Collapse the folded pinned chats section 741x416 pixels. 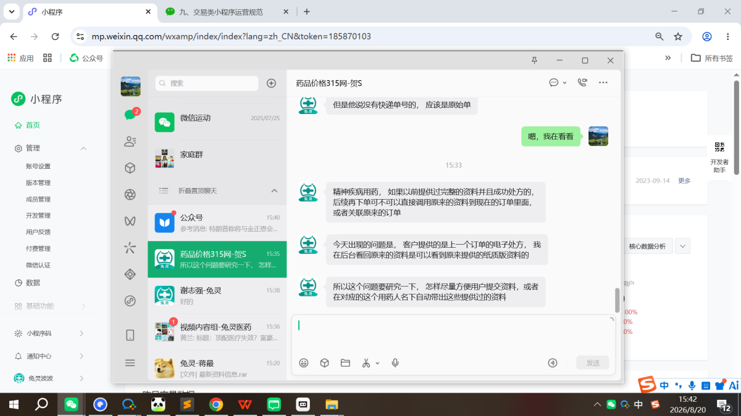click(274, 191)
